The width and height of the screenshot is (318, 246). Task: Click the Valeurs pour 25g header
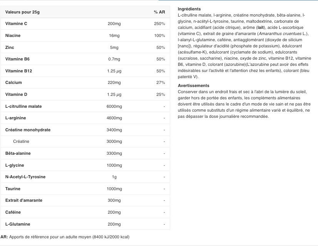22,12
